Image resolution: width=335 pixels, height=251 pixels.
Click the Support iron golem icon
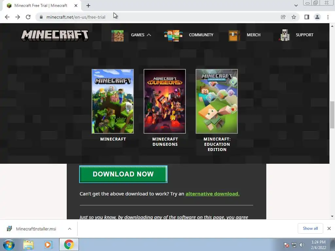tap(285, 35)
